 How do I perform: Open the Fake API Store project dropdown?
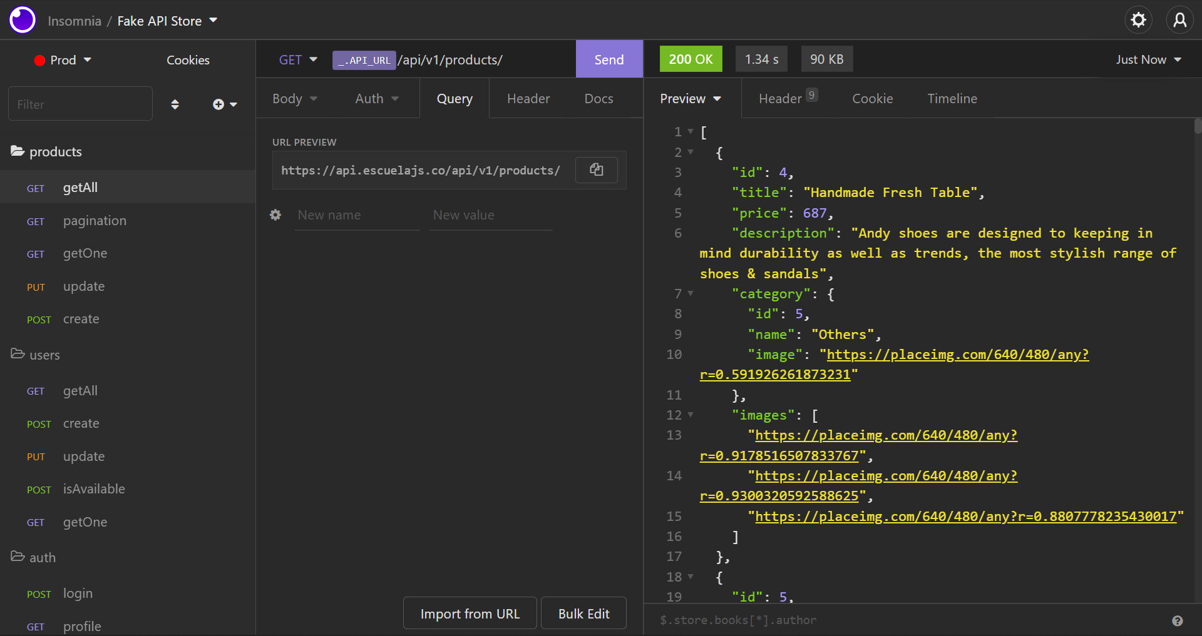pos(167,21)
